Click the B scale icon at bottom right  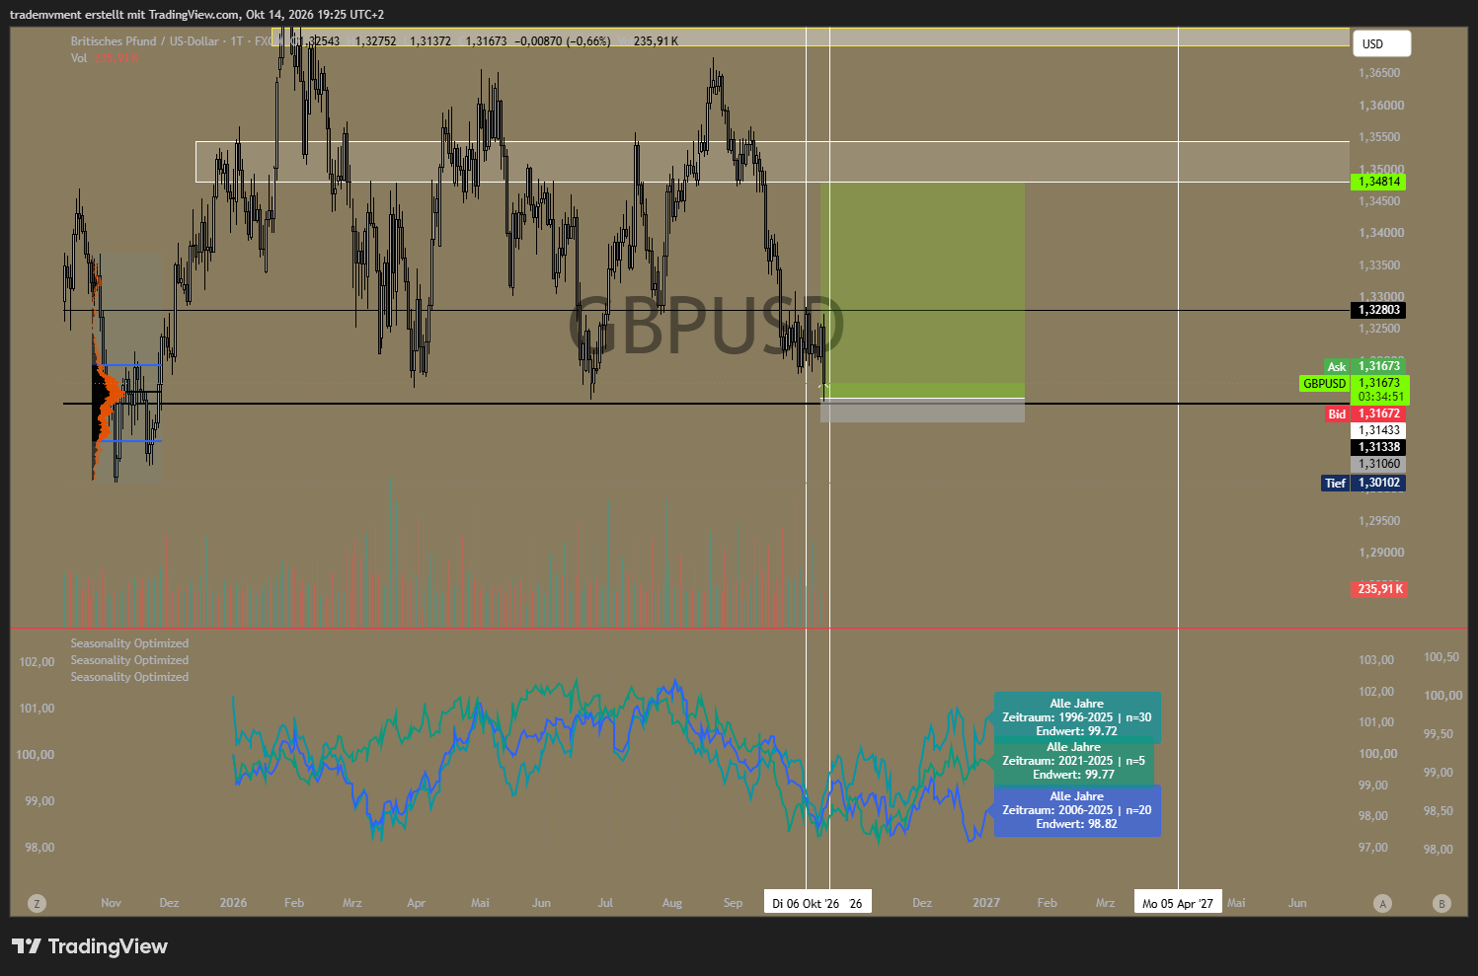point(1441,903)
